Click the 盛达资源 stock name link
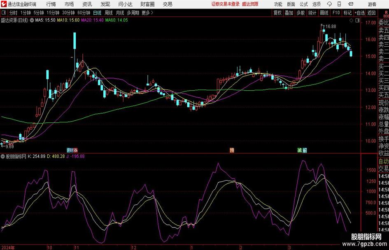The height and width of the screenshot is (250, 389). click(250, 4)
